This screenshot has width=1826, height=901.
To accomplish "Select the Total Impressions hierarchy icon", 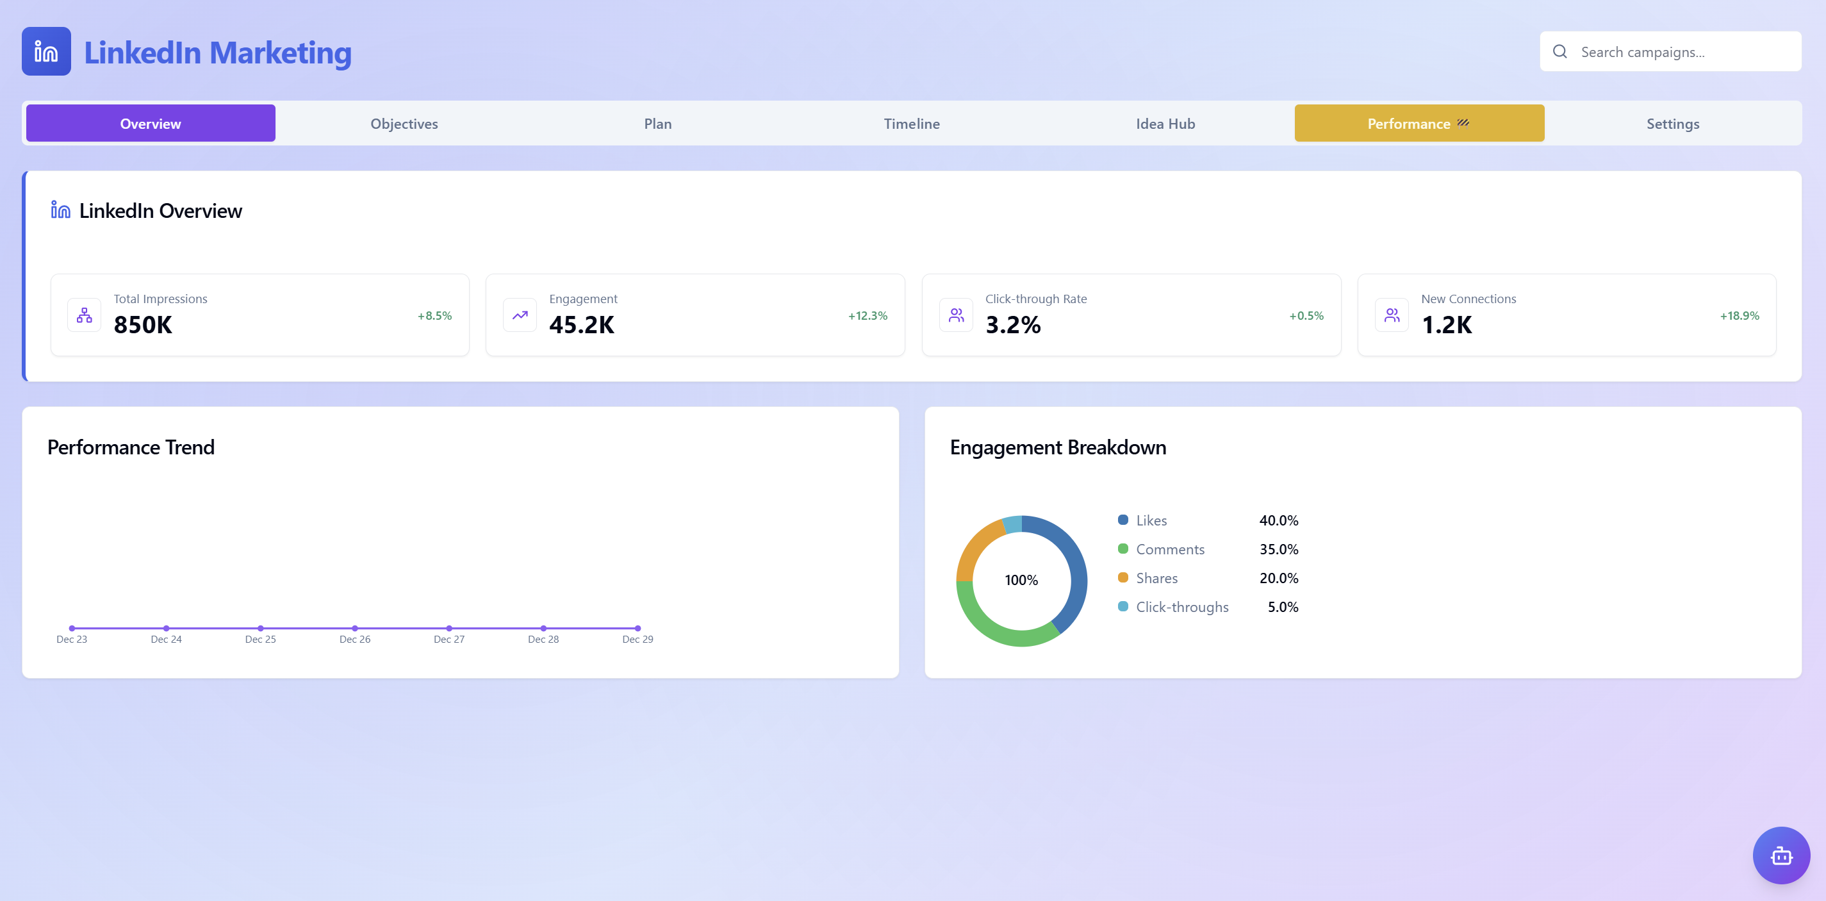I will (84, 314).
